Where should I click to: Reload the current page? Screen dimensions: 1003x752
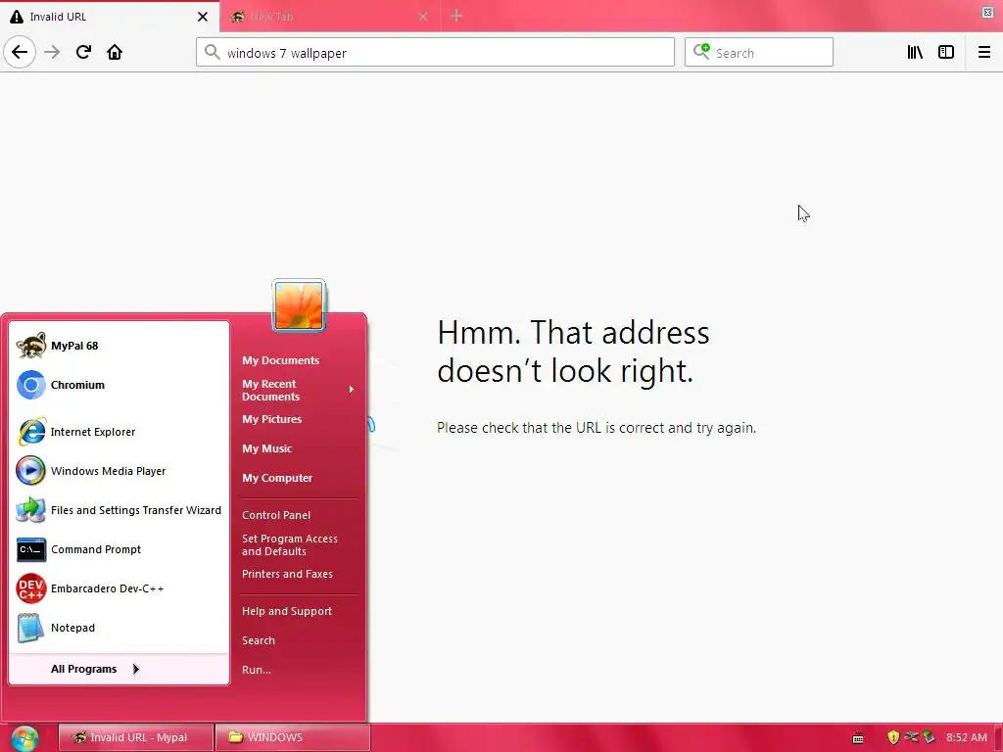83,52
